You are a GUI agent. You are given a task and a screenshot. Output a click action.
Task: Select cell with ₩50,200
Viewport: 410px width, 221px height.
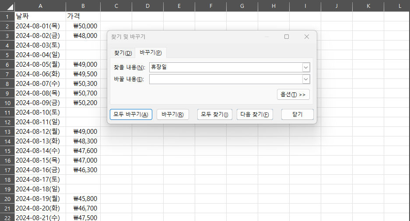tap(83, 103)
